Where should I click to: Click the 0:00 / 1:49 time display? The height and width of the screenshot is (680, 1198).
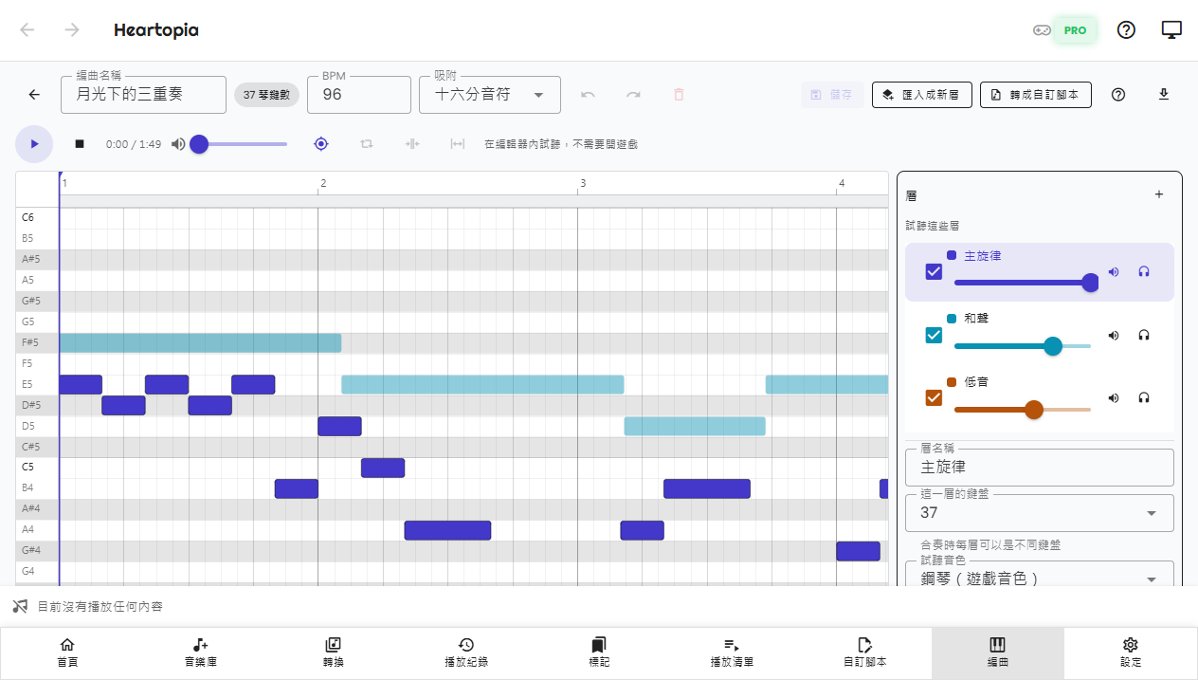click(x=134, y=144)
